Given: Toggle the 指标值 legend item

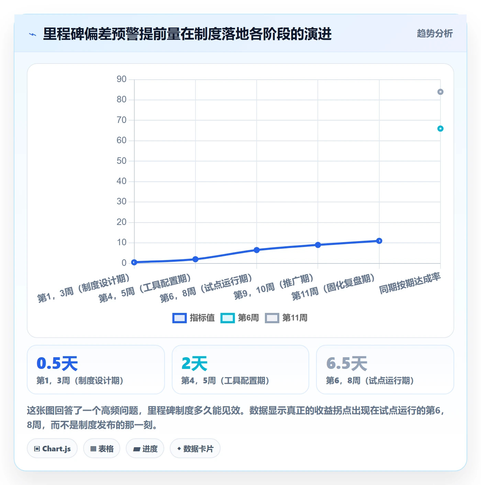Looking at the screenshot, I should [x=193, y=318].
